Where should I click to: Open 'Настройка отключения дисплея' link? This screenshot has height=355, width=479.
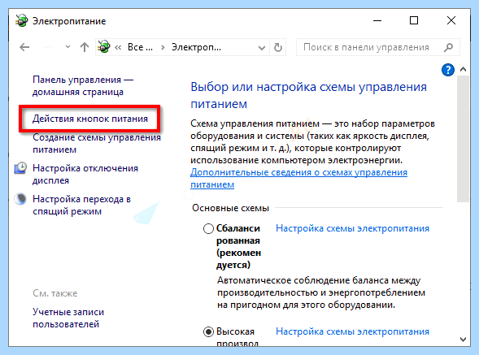85,175
